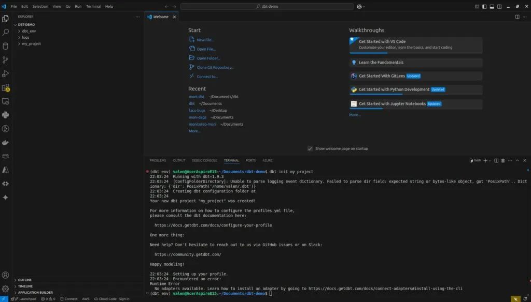This screenshot has width=531, height=302.
Task: Open Get Started with VS Code walkthrough
Action: [416, 45]
